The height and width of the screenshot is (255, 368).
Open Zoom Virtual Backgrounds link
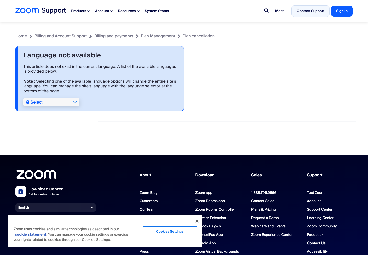(217, 251)
